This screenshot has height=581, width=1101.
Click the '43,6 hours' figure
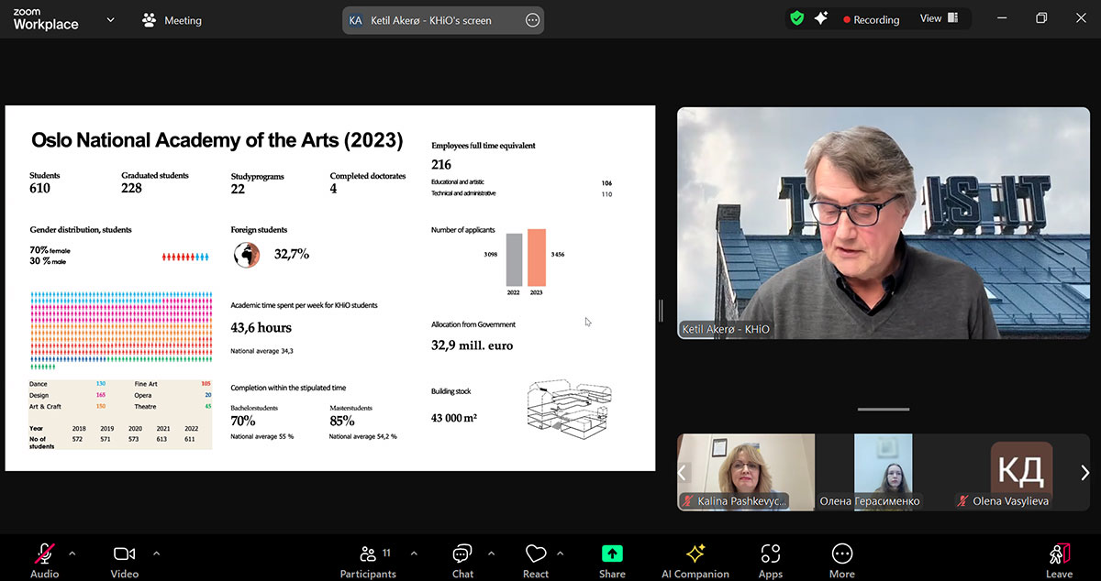click(x=261, y=327)
